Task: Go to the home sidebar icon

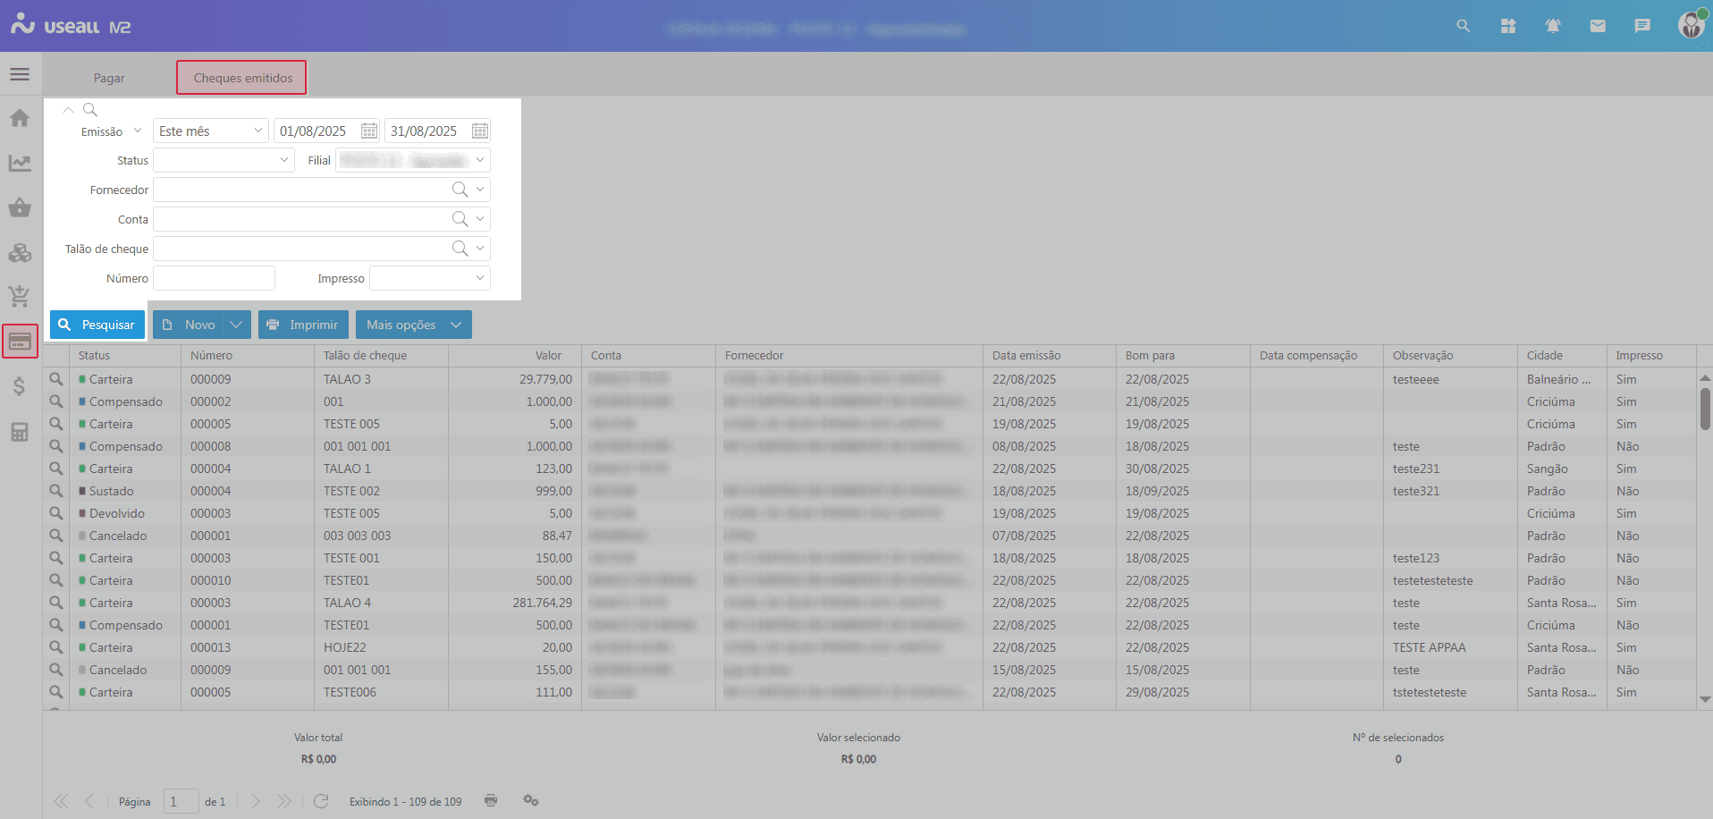Action: click(x=20, y=118)
